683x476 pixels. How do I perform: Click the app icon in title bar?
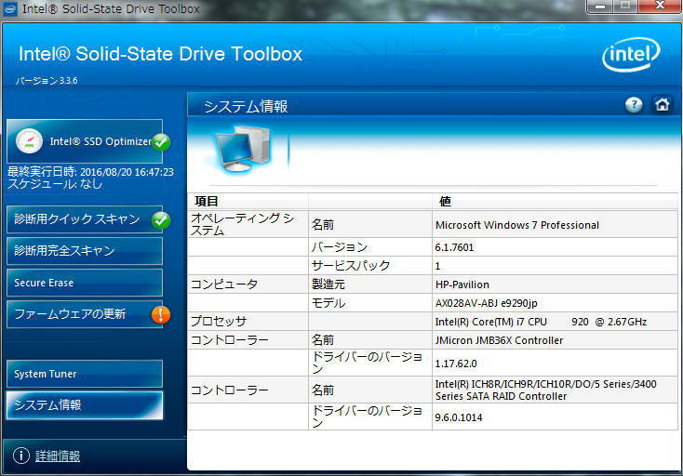10,8
